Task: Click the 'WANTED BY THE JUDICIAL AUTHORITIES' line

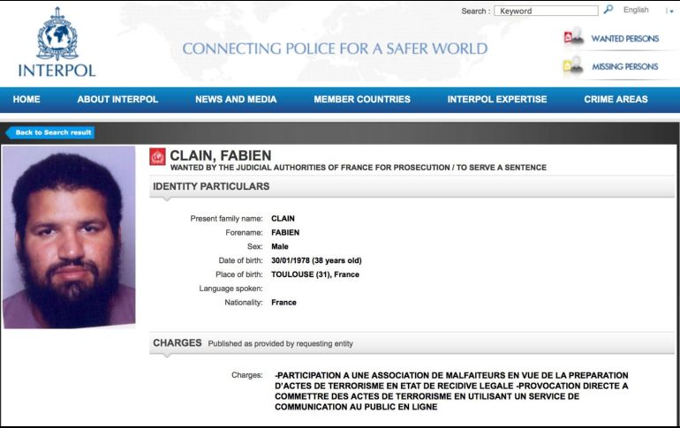Action: [359, 167]
